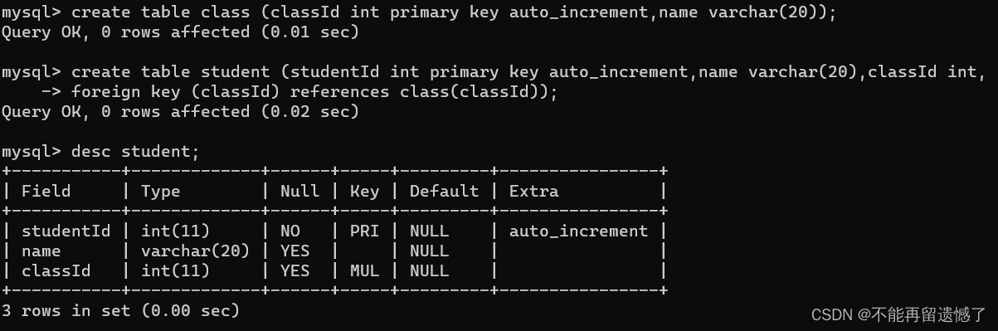Select the 'studentId' field cell

(66, 231)
